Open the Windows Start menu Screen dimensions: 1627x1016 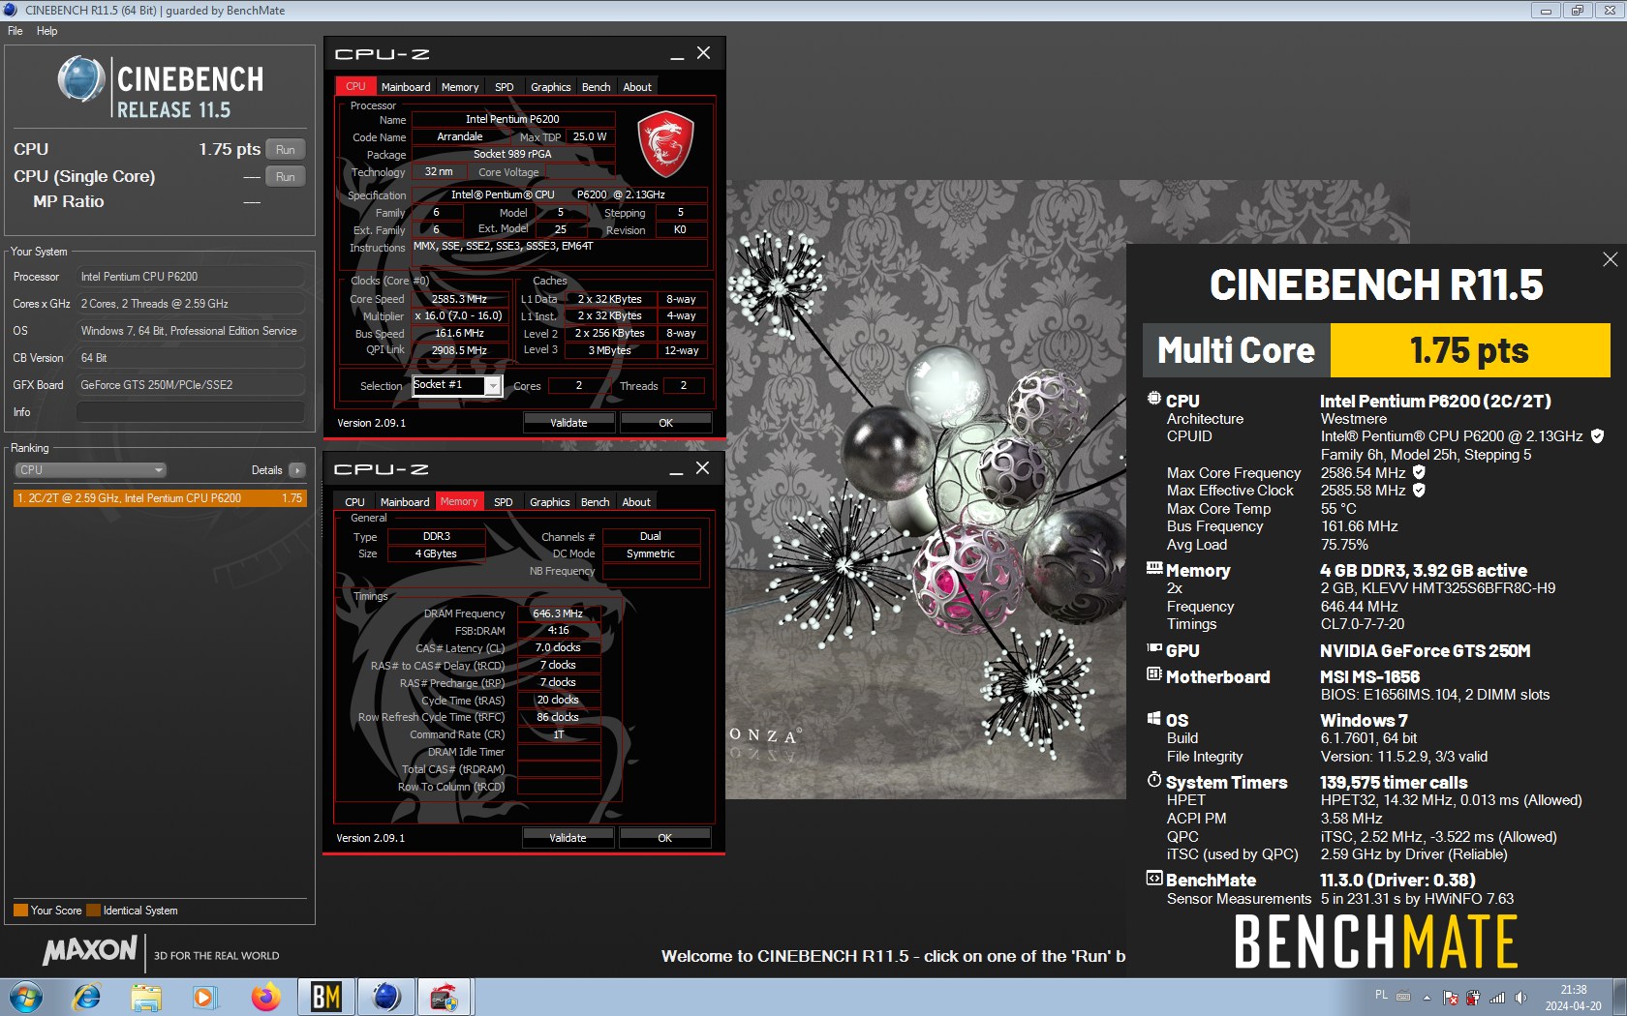pyautogui.click(x=26, y=997)
